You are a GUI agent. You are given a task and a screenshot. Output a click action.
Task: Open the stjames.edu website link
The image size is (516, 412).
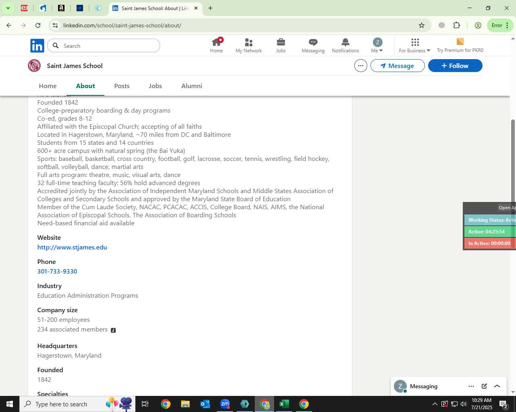(72, 247)
